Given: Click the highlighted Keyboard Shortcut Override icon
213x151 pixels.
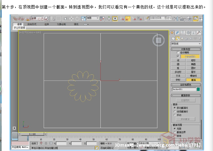Looking at the screenshot, I should click(x=115, y=19).
